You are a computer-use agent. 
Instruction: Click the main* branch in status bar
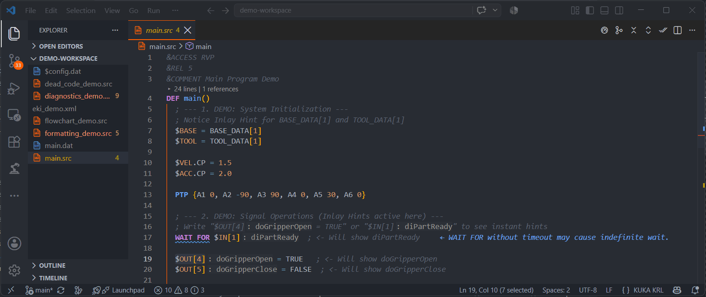39,290
